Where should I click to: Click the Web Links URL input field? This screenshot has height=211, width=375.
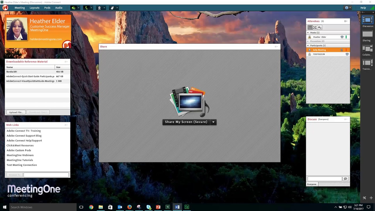coord(46,175)
